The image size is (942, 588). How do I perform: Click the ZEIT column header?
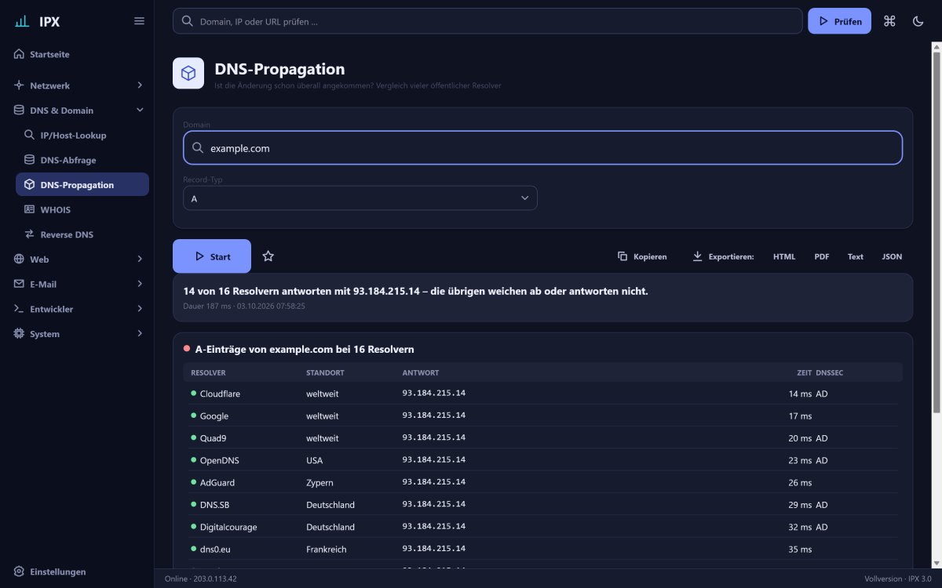click(805, 372)
